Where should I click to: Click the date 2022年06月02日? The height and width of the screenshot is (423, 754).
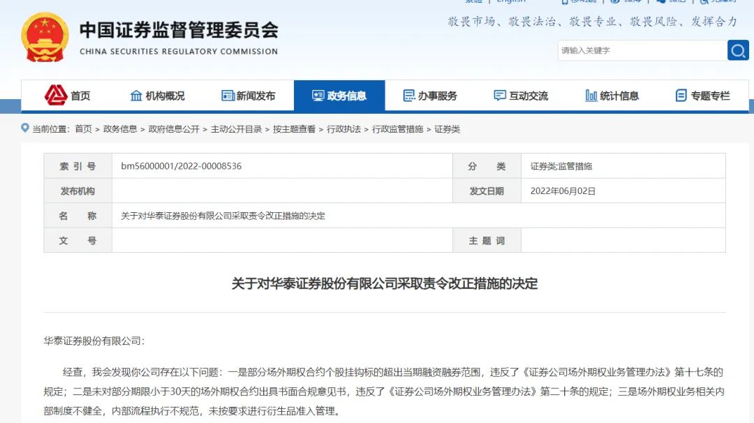(x=563, y=191)
